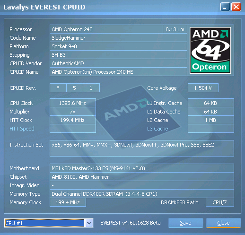Click the DRAM:FSB Ratio CPU/7 value
This screenshot has width=245, height=235.
tap(220, 202)
